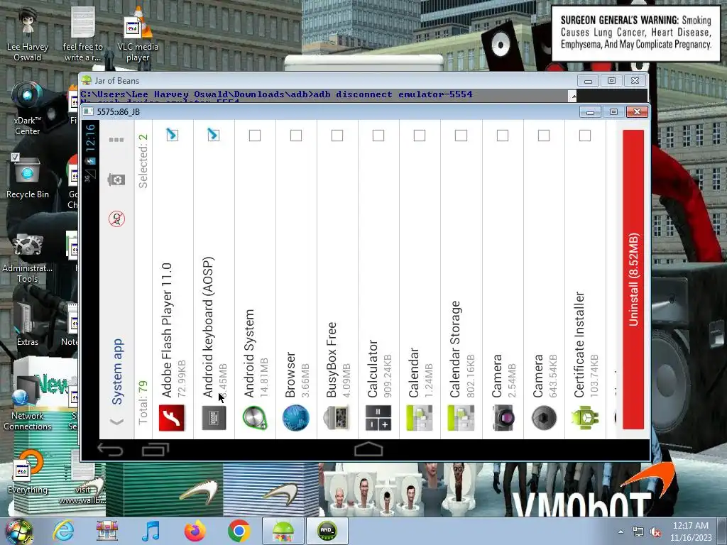Tick the Camera 2.54MB checkbox
727x545 pixels.
point(502,136)
